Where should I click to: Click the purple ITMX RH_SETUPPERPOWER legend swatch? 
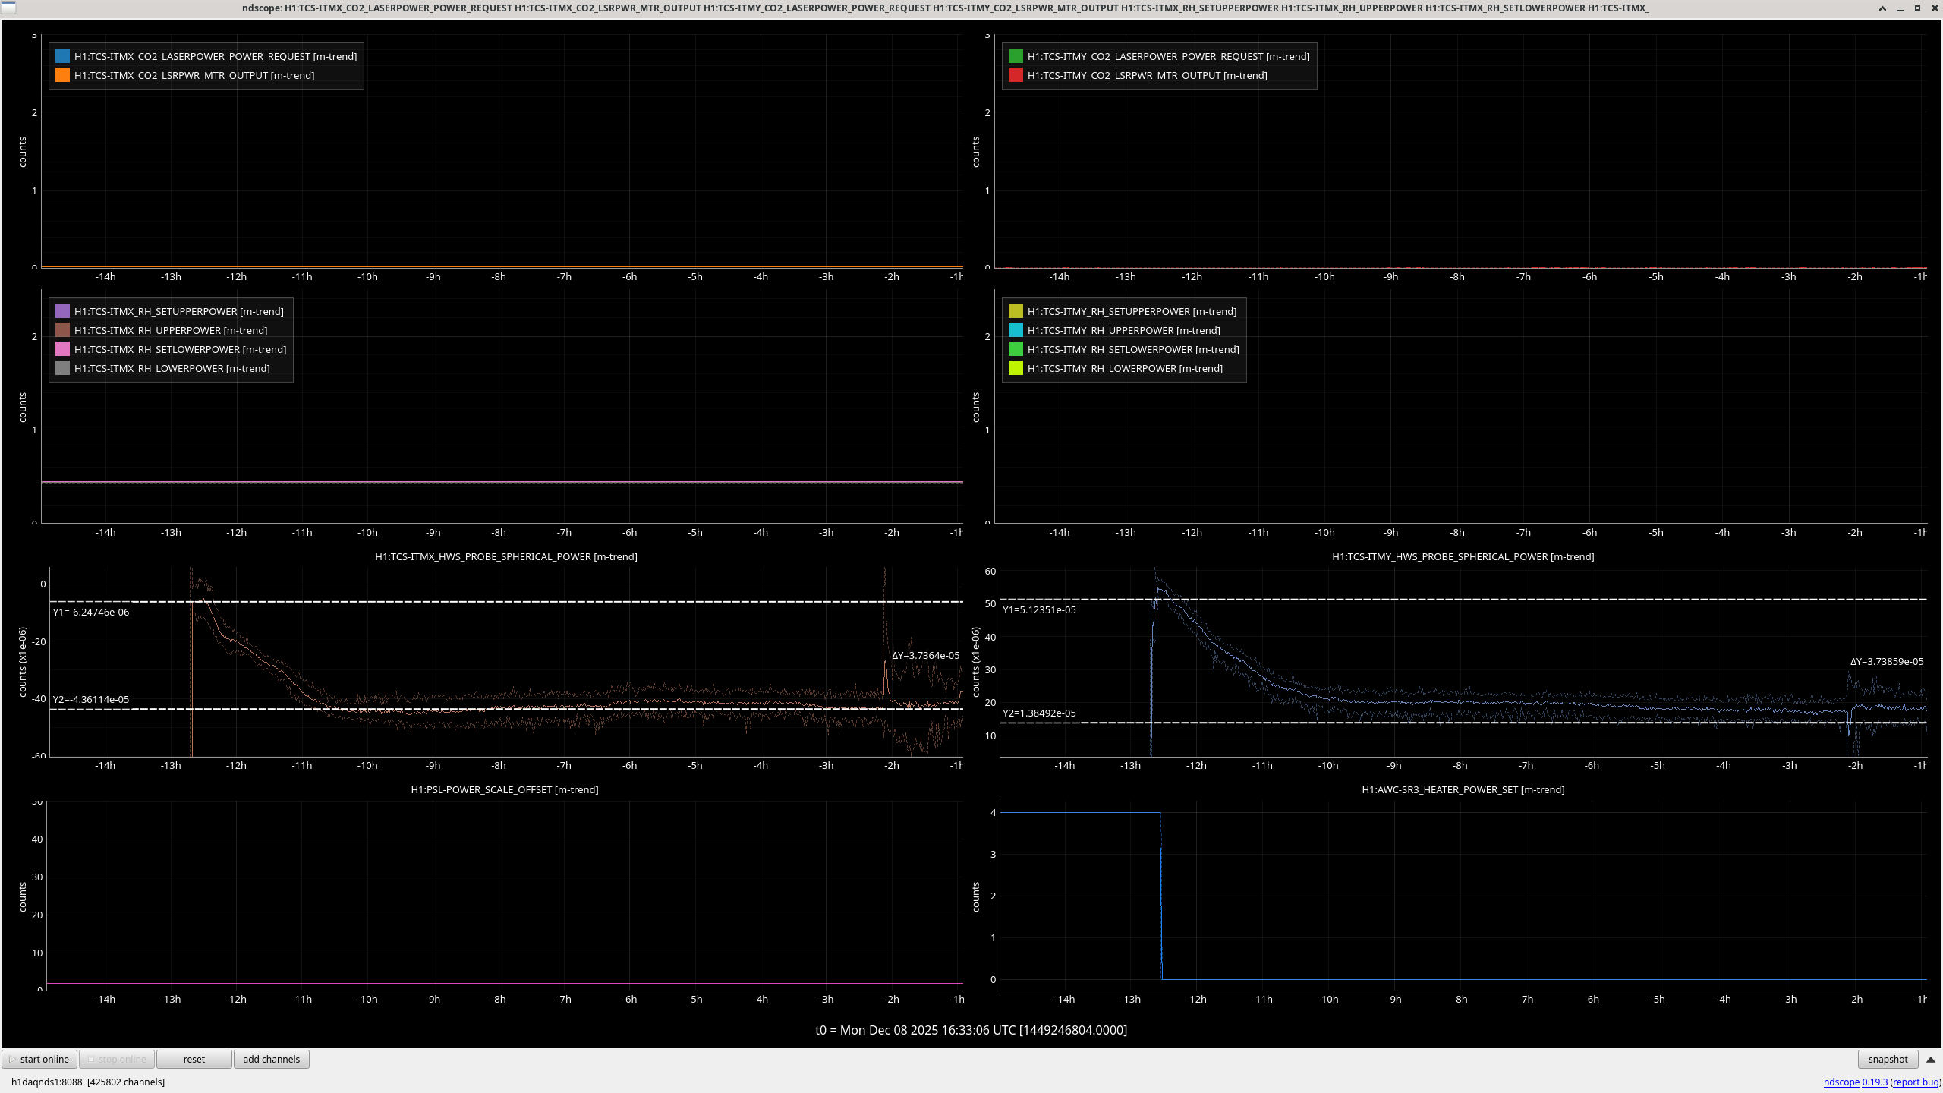click(x=62, y=311)
